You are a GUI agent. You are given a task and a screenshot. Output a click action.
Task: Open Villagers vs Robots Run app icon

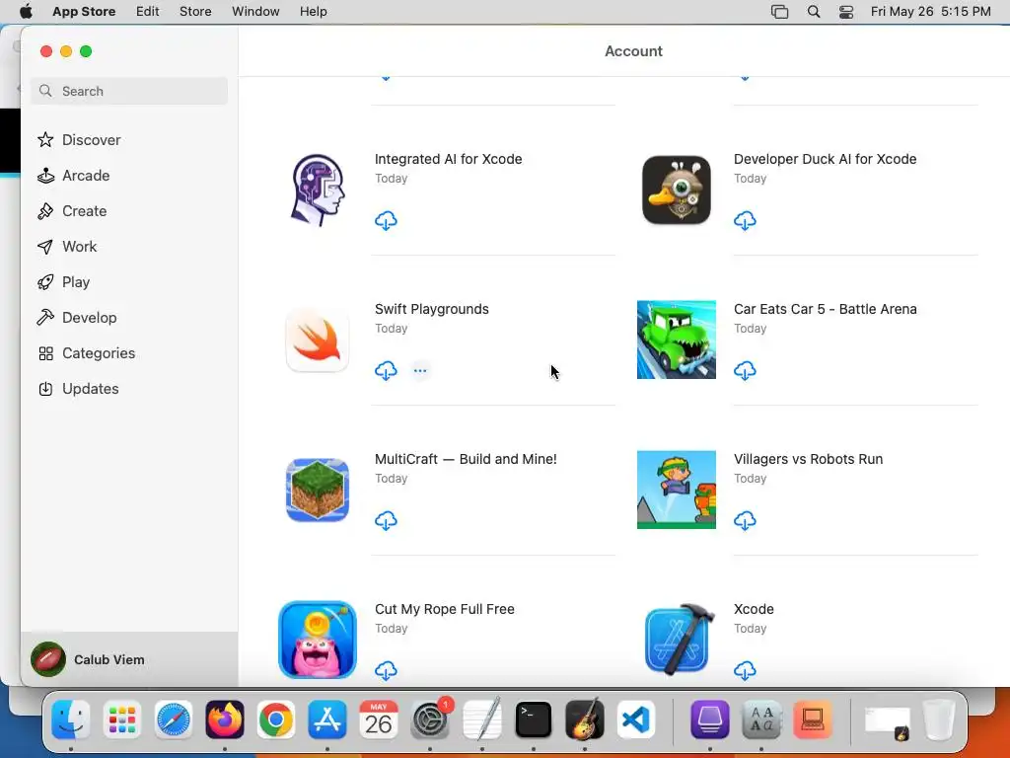[677, 490]
